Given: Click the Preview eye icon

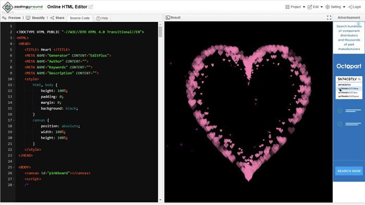Looking at the screenshot, I should click(x=4, y=18).
